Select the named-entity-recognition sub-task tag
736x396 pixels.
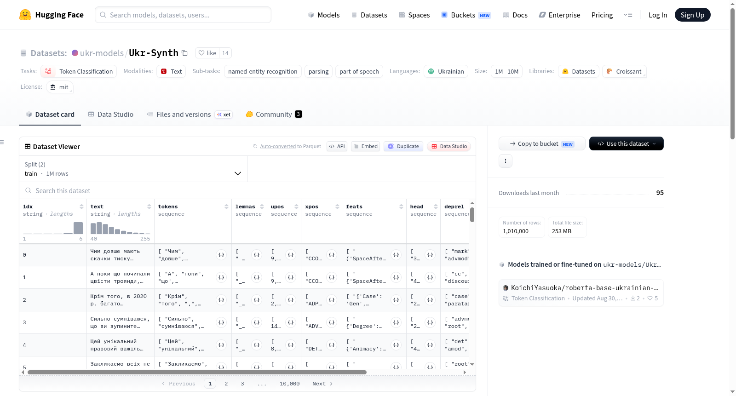click(263, 71)
